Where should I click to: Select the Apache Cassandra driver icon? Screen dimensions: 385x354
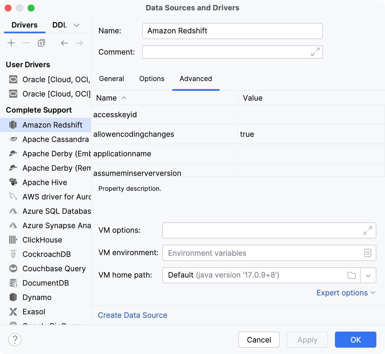13,139
